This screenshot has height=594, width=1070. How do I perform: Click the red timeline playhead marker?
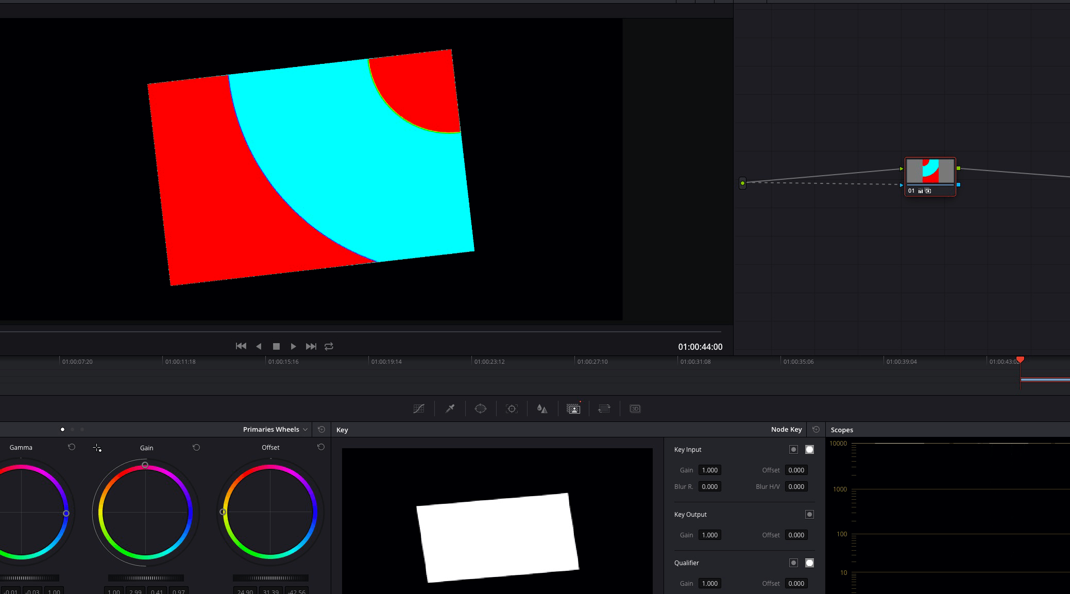click(1020, 360)
